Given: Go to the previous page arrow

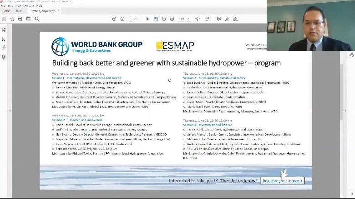Looking at the screenshot, I should pos(114,19).
